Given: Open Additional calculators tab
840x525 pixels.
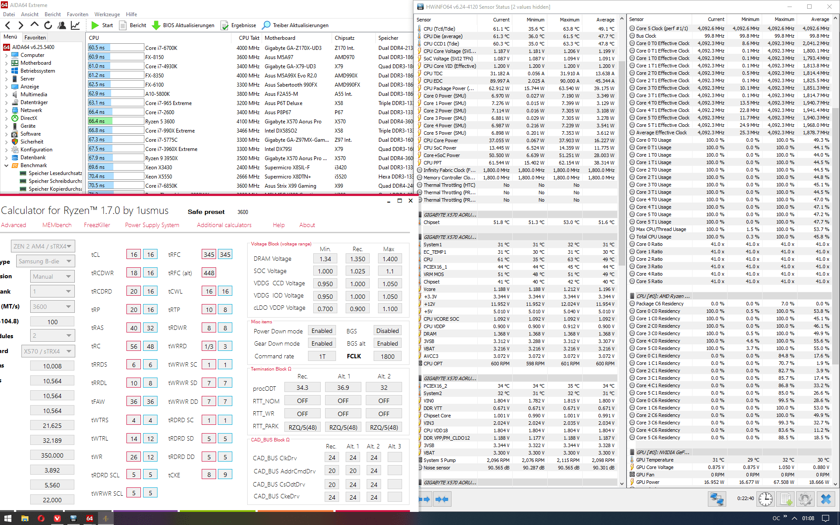Looking at the screenshot, I should pos(224,225).
